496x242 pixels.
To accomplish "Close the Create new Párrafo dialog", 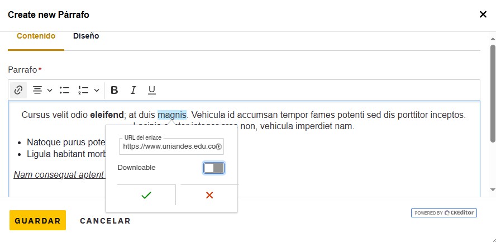I will click(x=483, y=15).
